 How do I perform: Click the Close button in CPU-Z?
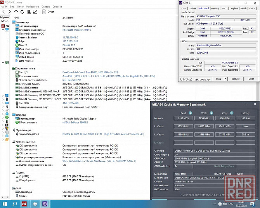tap(251, 79)
